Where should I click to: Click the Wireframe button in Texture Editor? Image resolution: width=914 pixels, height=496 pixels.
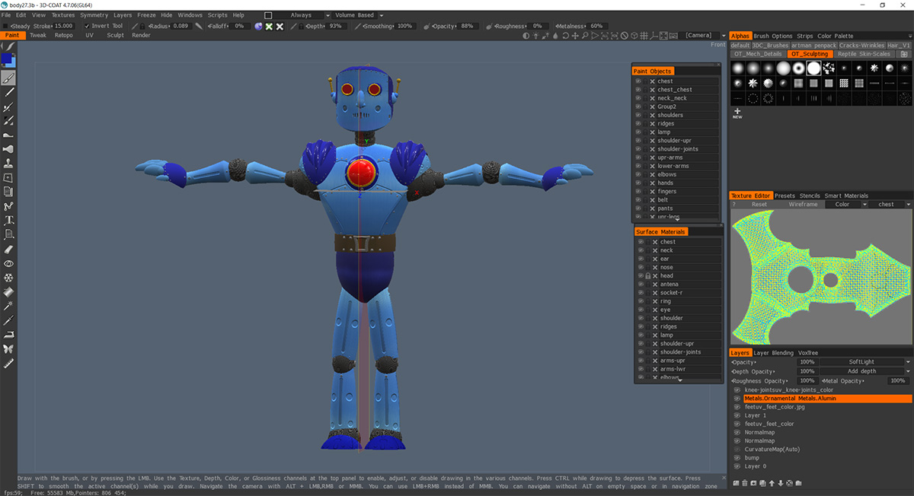point(803,205)
